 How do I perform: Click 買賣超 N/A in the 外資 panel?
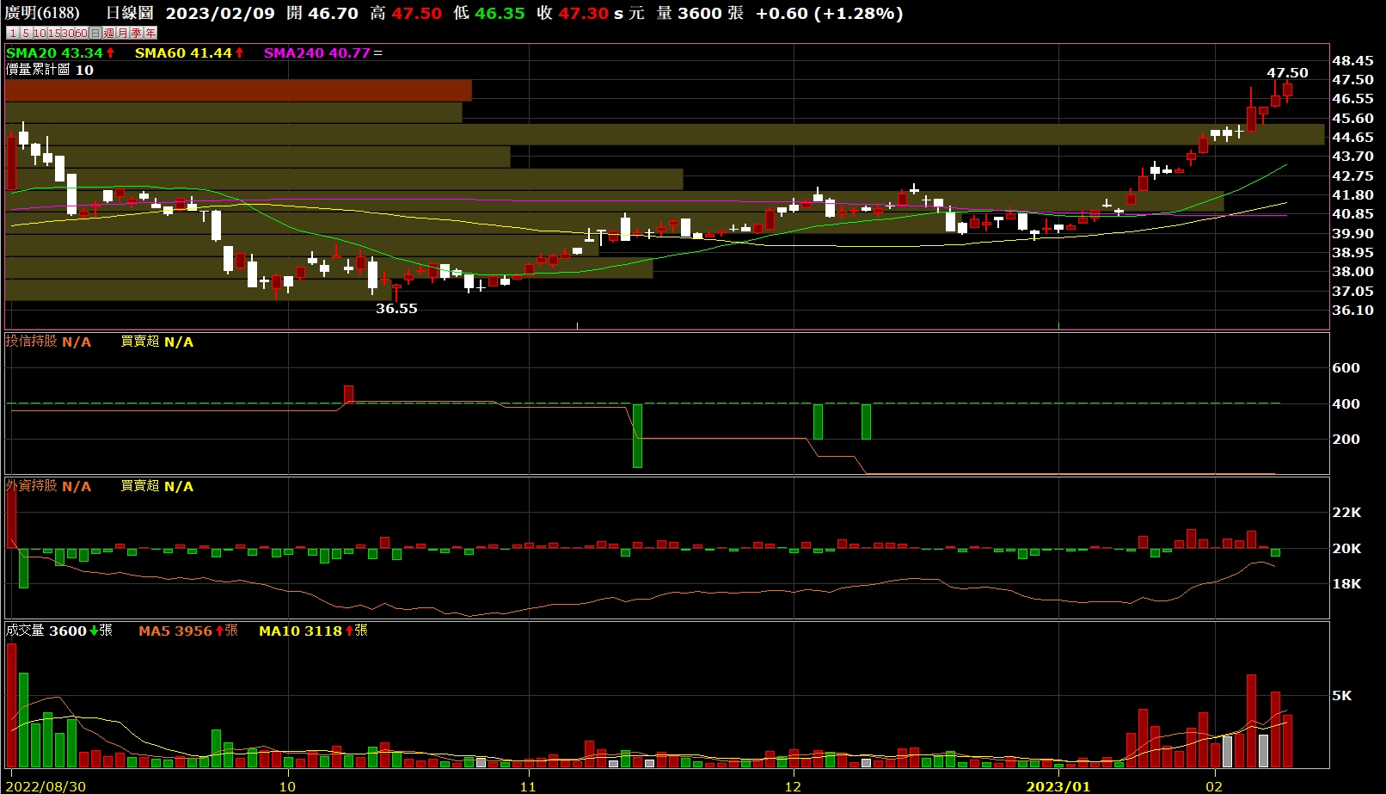[156, 486]
